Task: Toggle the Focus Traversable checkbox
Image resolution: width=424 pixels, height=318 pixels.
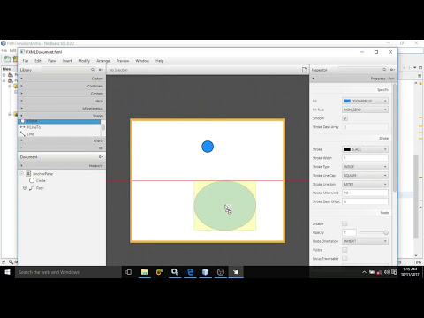Action: pos(344,259)
